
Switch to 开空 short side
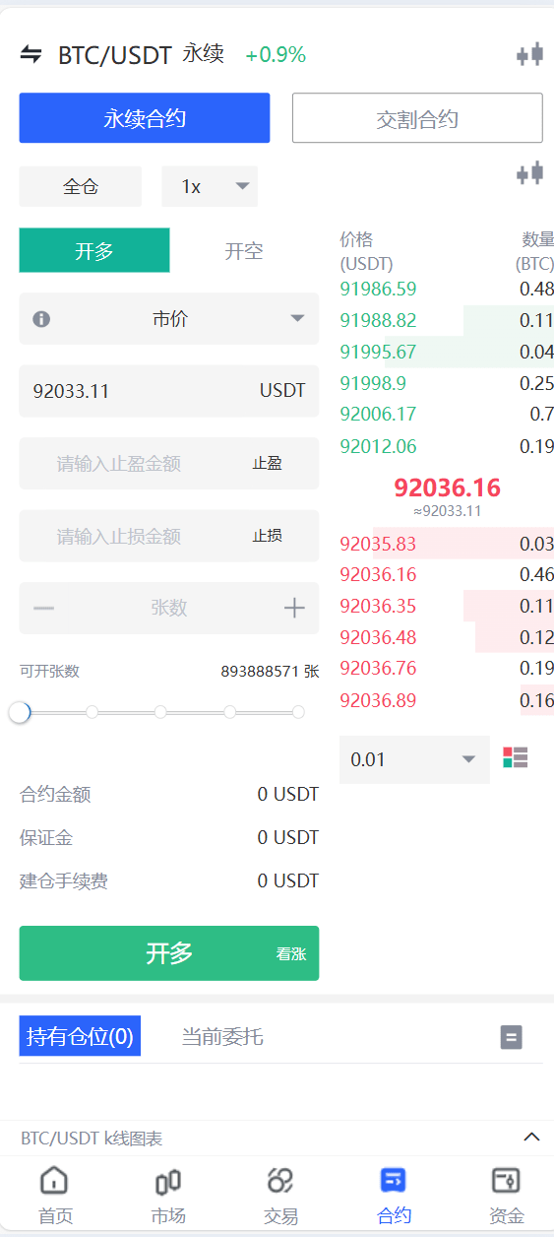coord(244,250)
